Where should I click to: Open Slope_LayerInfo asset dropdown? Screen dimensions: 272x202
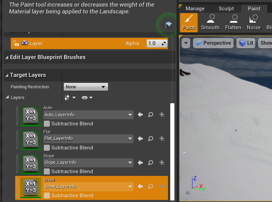tap(88, 162)
